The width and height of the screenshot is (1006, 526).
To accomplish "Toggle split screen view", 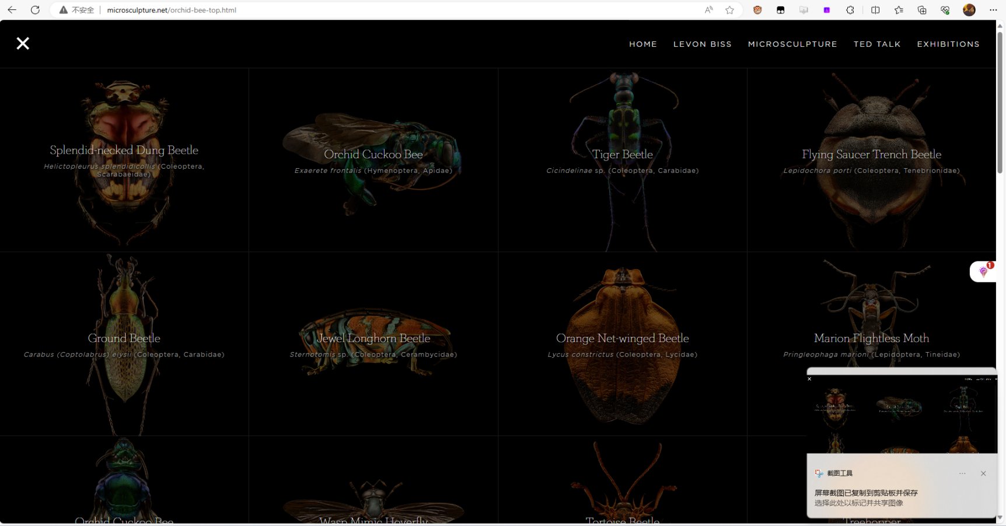I will pyautogui.click(x=875, y=10).
